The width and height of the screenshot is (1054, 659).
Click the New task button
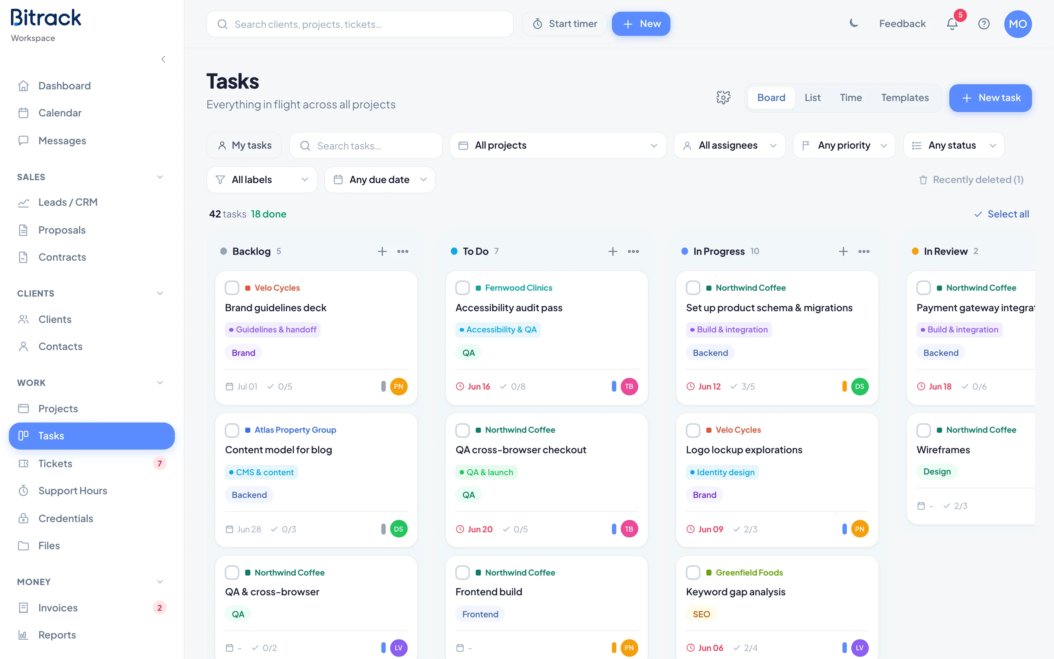(x=990, y=98)
